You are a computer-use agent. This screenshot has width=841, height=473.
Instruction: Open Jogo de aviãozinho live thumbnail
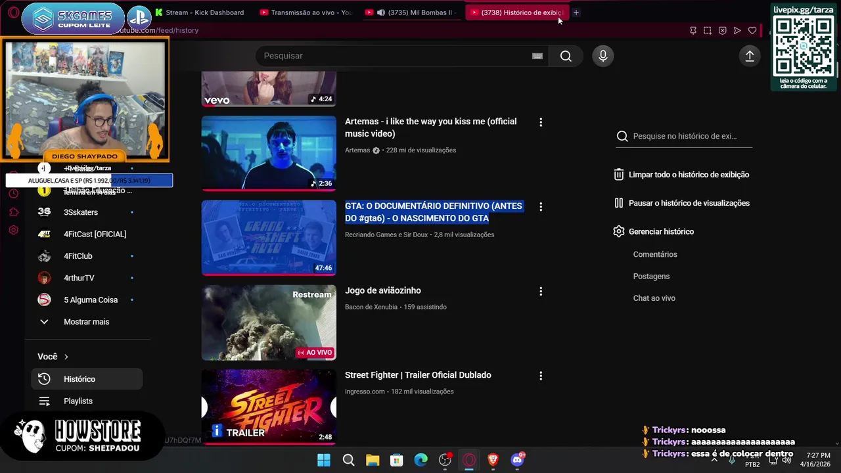(x=269, y=323)
